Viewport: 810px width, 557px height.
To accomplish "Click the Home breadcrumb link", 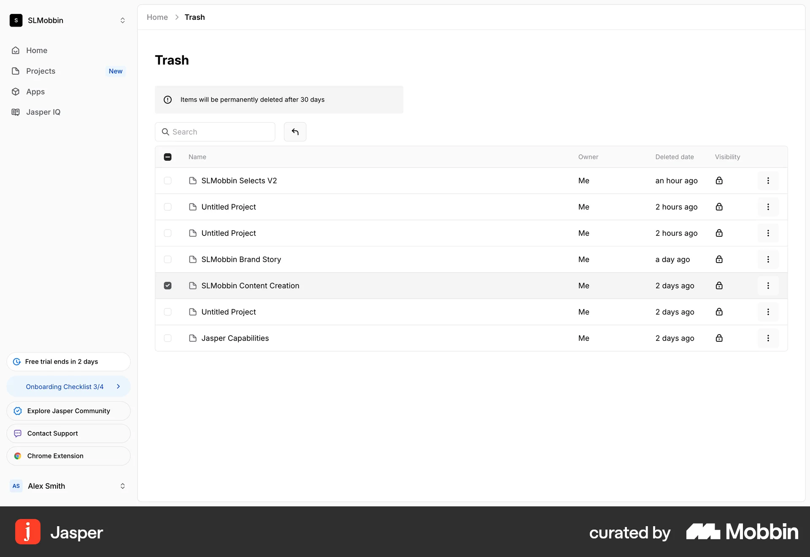I will (157, 17).
